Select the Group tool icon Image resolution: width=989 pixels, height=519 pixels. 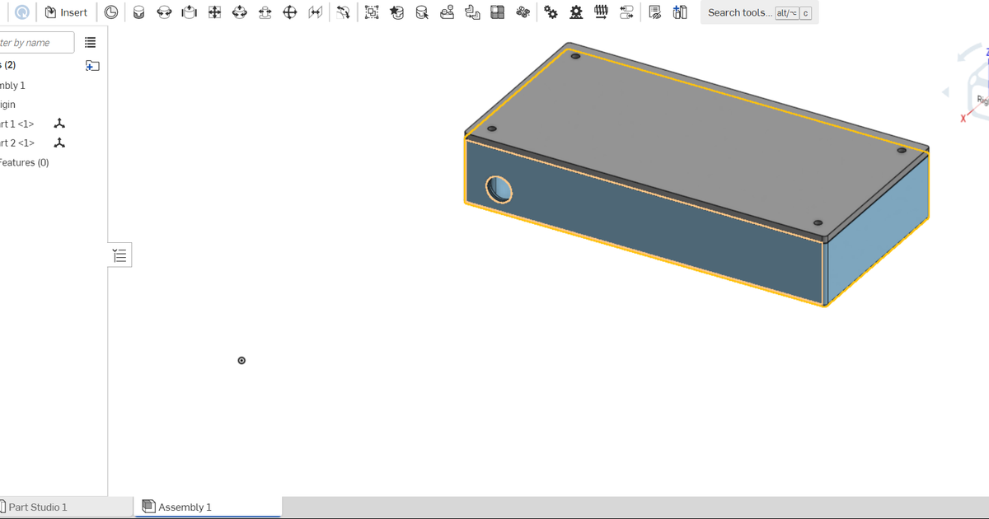(x=371, y=12)
